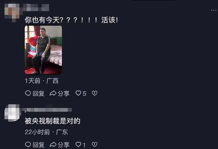Open the attached photo in first comment
Viewport: 218px width, 149px height.
coord(43,50)
